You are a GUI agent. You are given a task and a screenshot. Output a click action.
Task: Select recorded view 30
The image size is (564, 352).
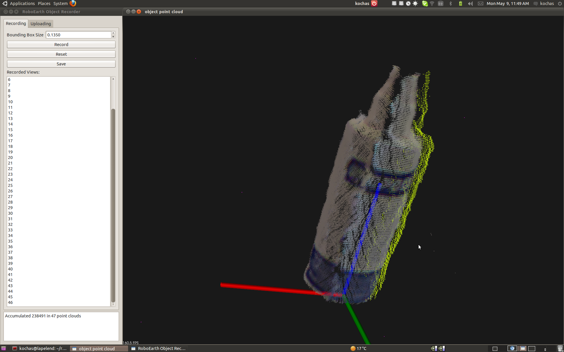click(58, 213)
